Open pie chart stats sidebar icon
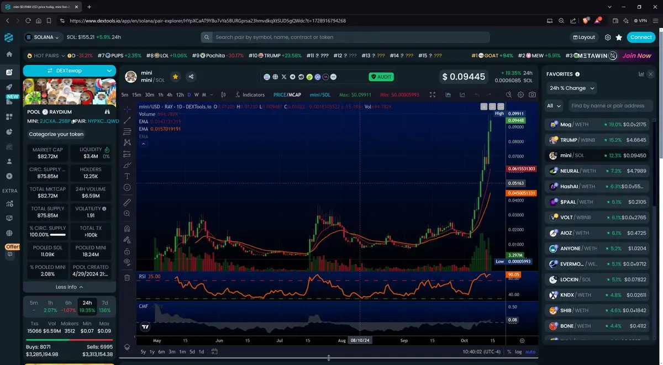The width and height of the screenshot is (663, 365). coord(9,132)
